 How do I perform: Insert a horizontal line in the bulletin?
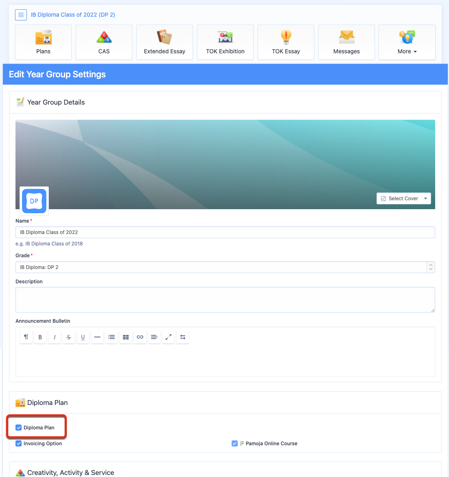click(x=97, y=337)
